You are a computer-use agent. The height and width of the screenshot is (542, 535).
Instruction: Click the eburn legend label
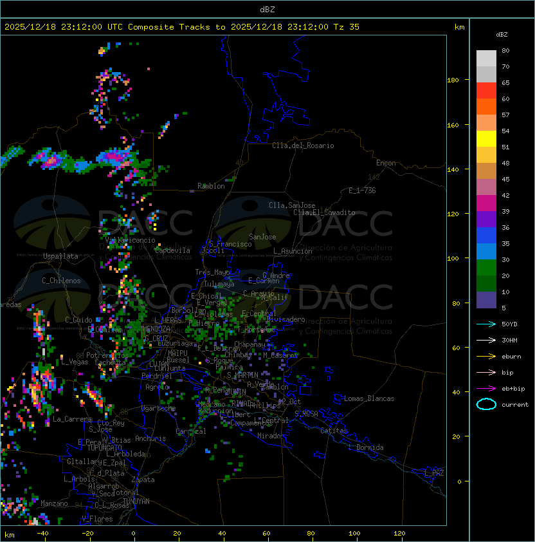511,357
